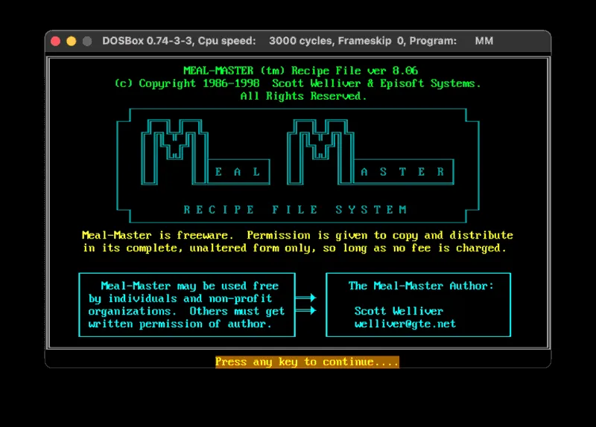596x427 pixels.
Task: Click the gray zoom window button
Action: pyautogui.click(x=87, y=41)
